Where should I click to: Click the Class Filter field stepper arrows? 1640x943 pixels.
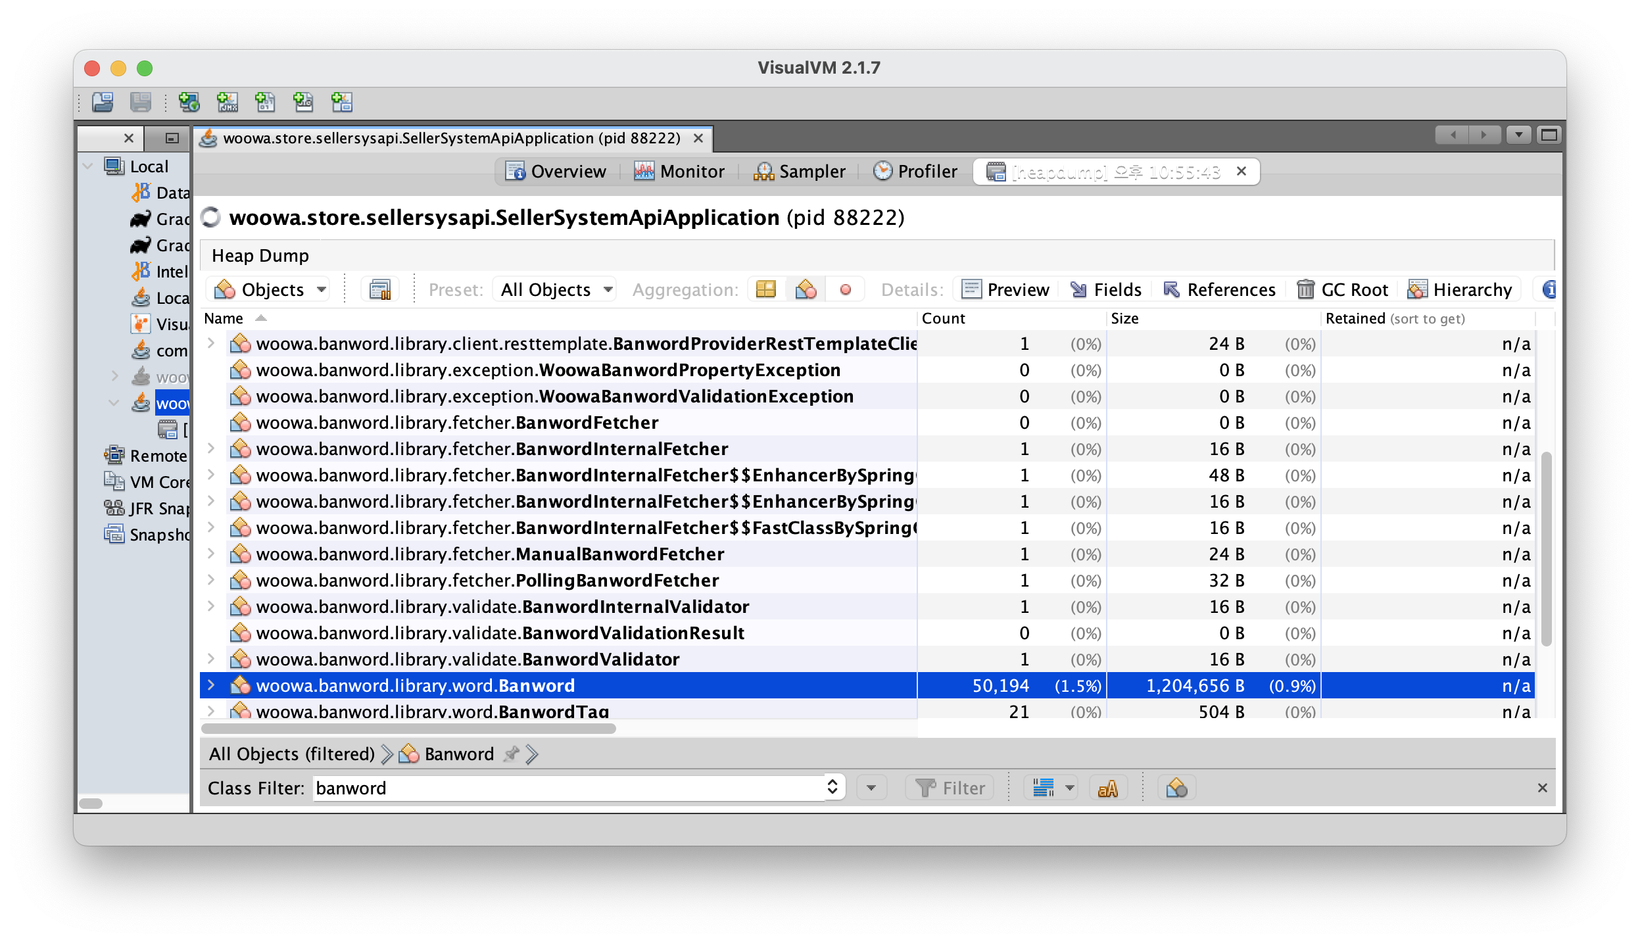pyautogui.click(x=832, y=788)
